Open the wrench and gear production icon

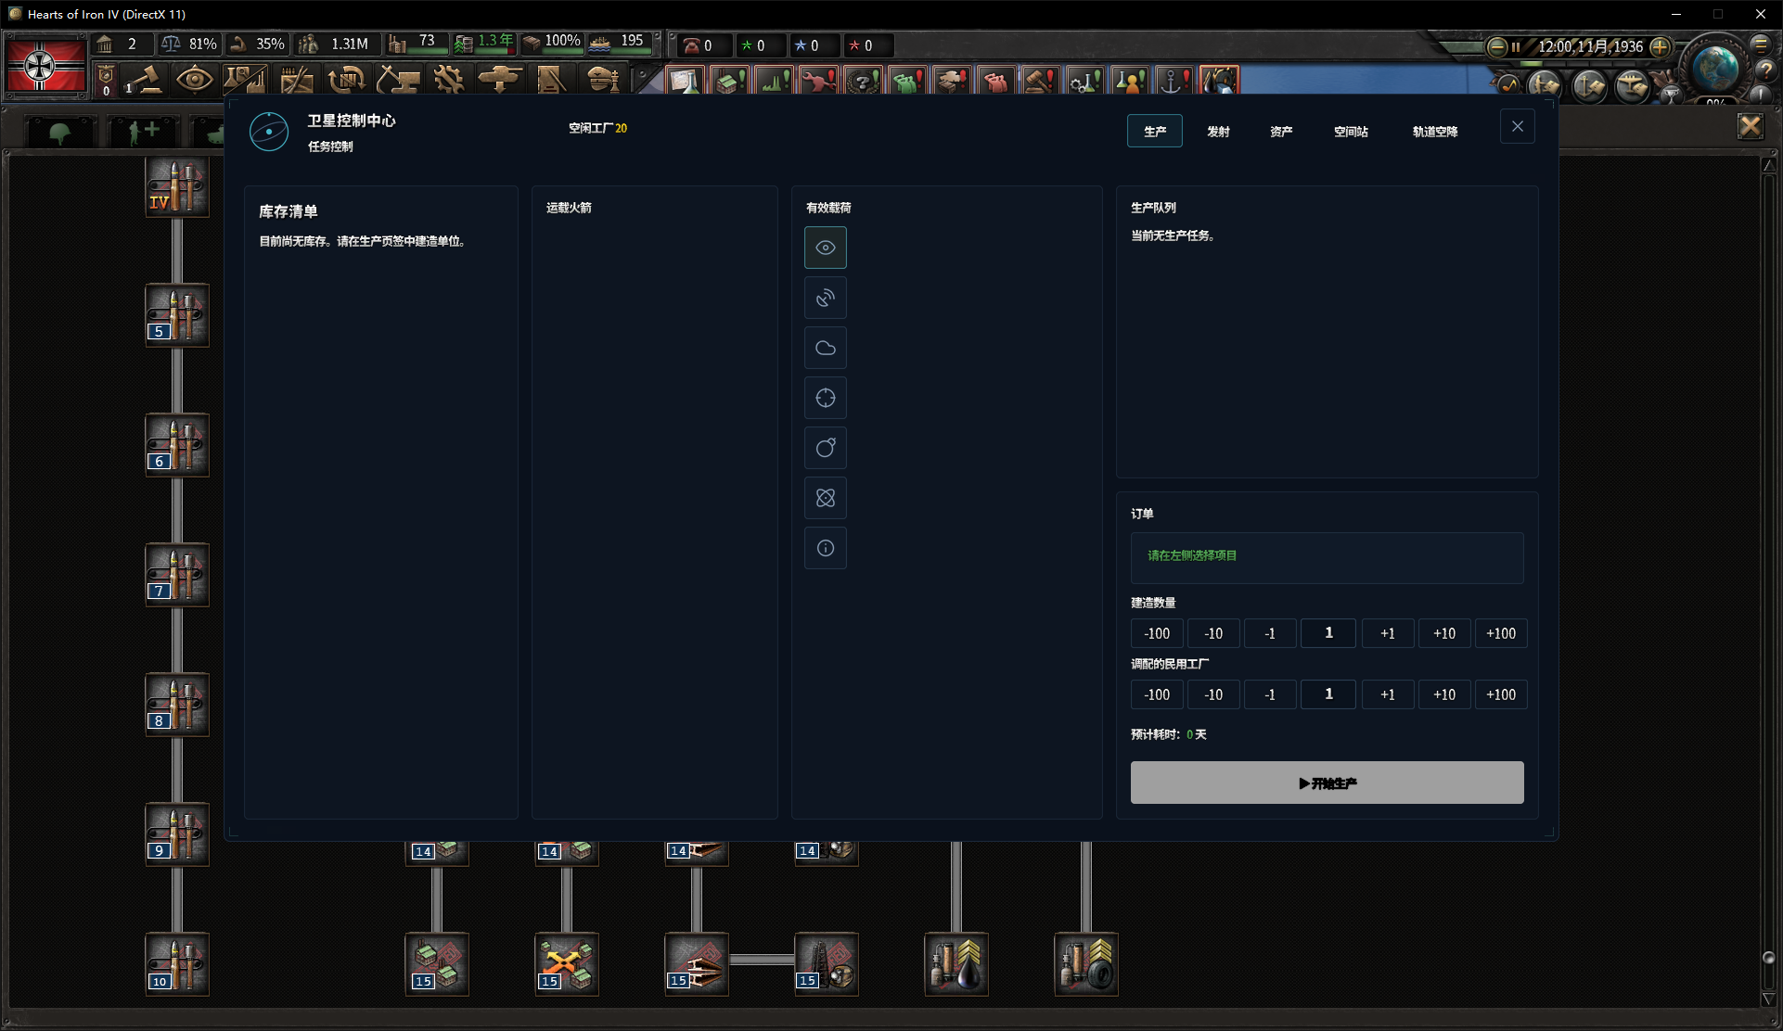pyautogui.click(x=448, y=80)
